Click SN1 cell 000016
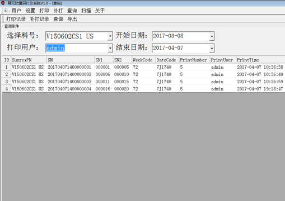 click(x=104, y=89)
